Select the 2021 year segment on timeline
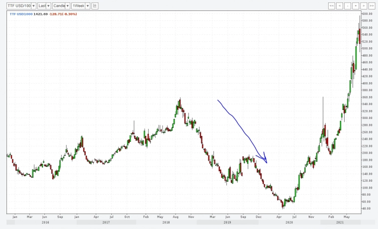 click(340, 222)
